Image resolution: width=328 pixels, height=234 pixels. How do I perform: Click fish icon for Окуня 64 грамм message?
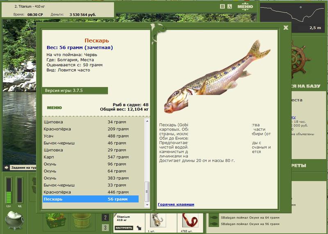click(213, 218)
